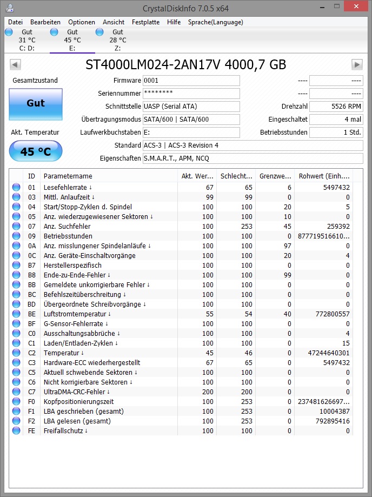Click status icon of Ausschaltungsabbrüche row
Viewport: 372px width, 497px height.
tap(16, 334)
